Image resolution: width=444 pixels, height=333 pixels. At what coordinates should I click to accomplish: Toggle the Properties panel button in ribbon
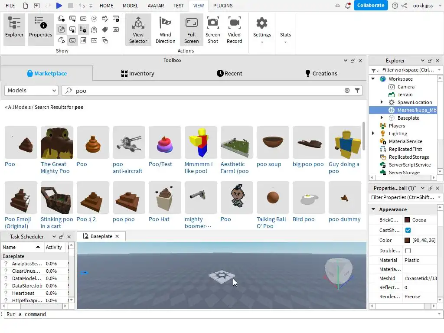tap(40, 29)
